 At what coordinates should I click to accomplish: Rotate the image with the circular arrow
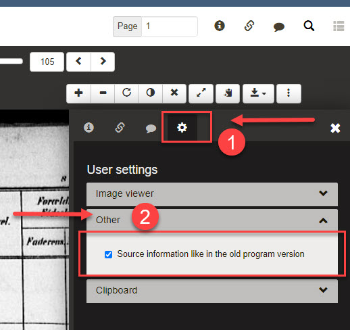(x=126, y=93)
